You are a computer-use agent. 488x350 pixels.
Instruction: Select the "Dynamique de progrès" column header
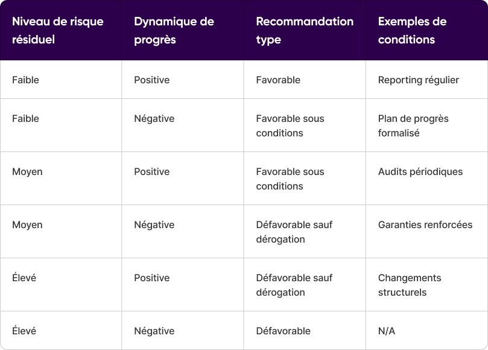point(174,30)
